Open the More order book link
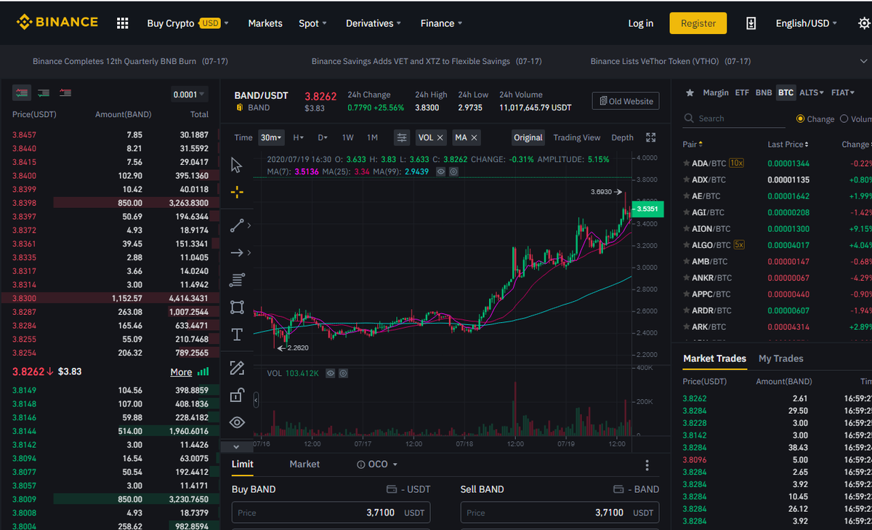The width and height of the screenshot is (872, 530). coord(181,372)
